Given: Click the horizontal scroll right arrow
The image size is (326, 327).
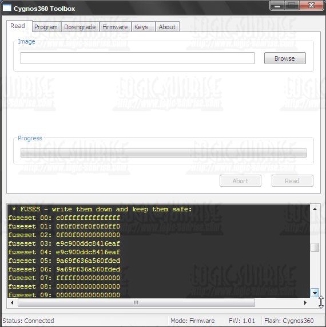Looking at the screenshot, I should [305, 302].
